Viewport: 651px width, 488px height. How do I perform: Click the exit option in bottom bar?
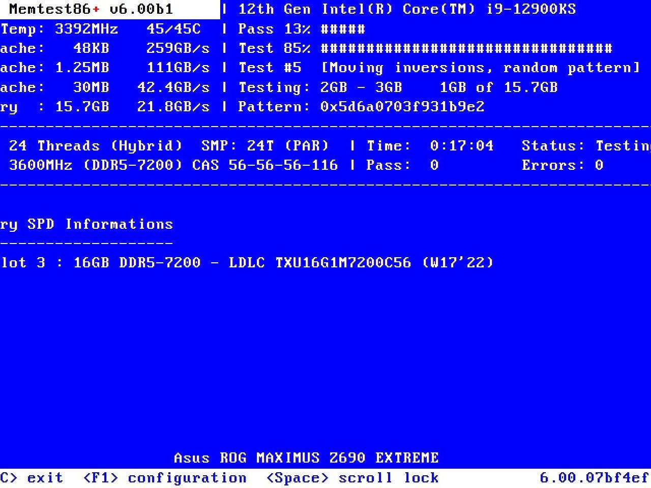point(32,478)
